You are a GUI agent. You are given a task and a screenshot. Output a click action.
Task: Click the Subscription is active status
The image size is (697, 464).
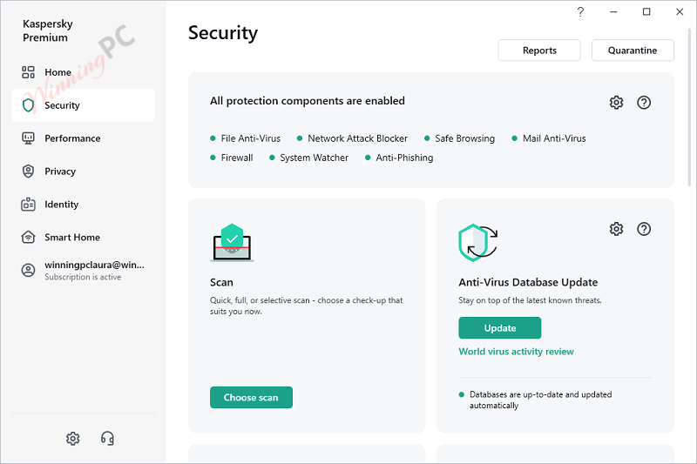pyautogui.click(x=83, y=277)
